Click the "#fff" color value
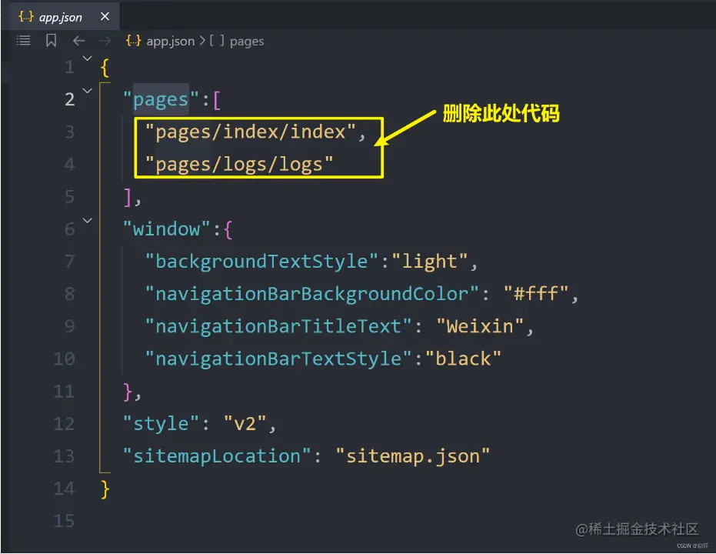 535,294
